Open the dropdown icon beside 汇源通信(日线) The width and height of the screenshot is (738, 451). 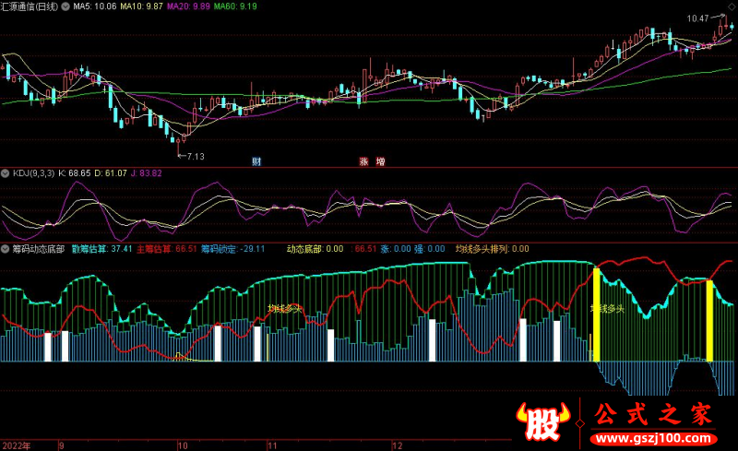[x=65, y=6]
